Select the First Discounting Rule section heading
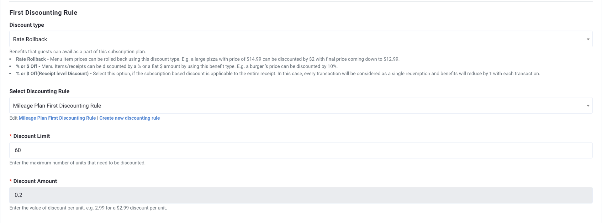 (x=43, y=13)
